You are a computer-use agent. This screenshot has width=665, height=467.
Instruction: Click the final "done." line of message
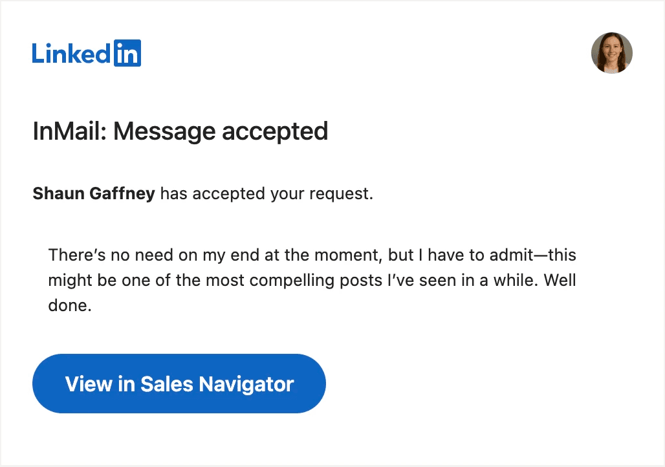(70, 306)
